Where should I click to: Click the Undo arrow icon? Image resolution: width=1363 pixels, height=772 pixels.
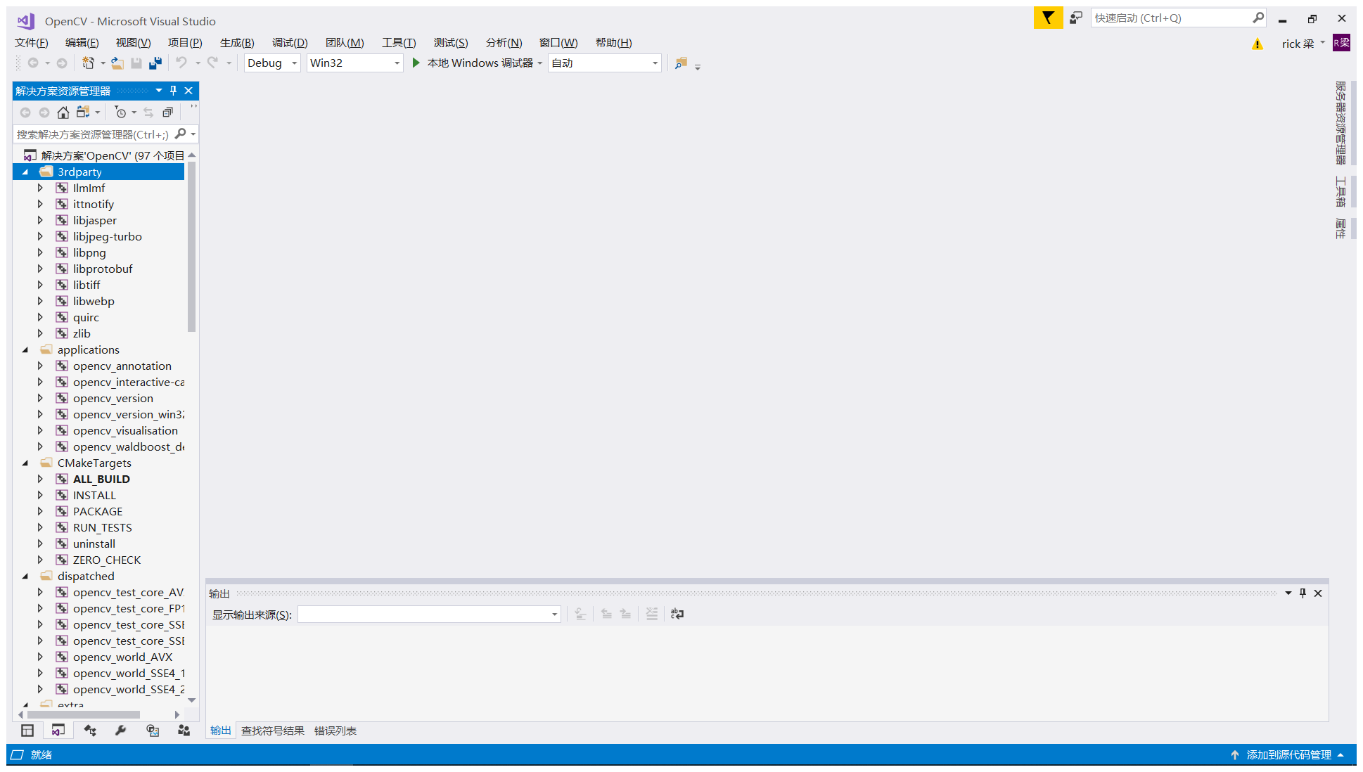click(181, 63)
